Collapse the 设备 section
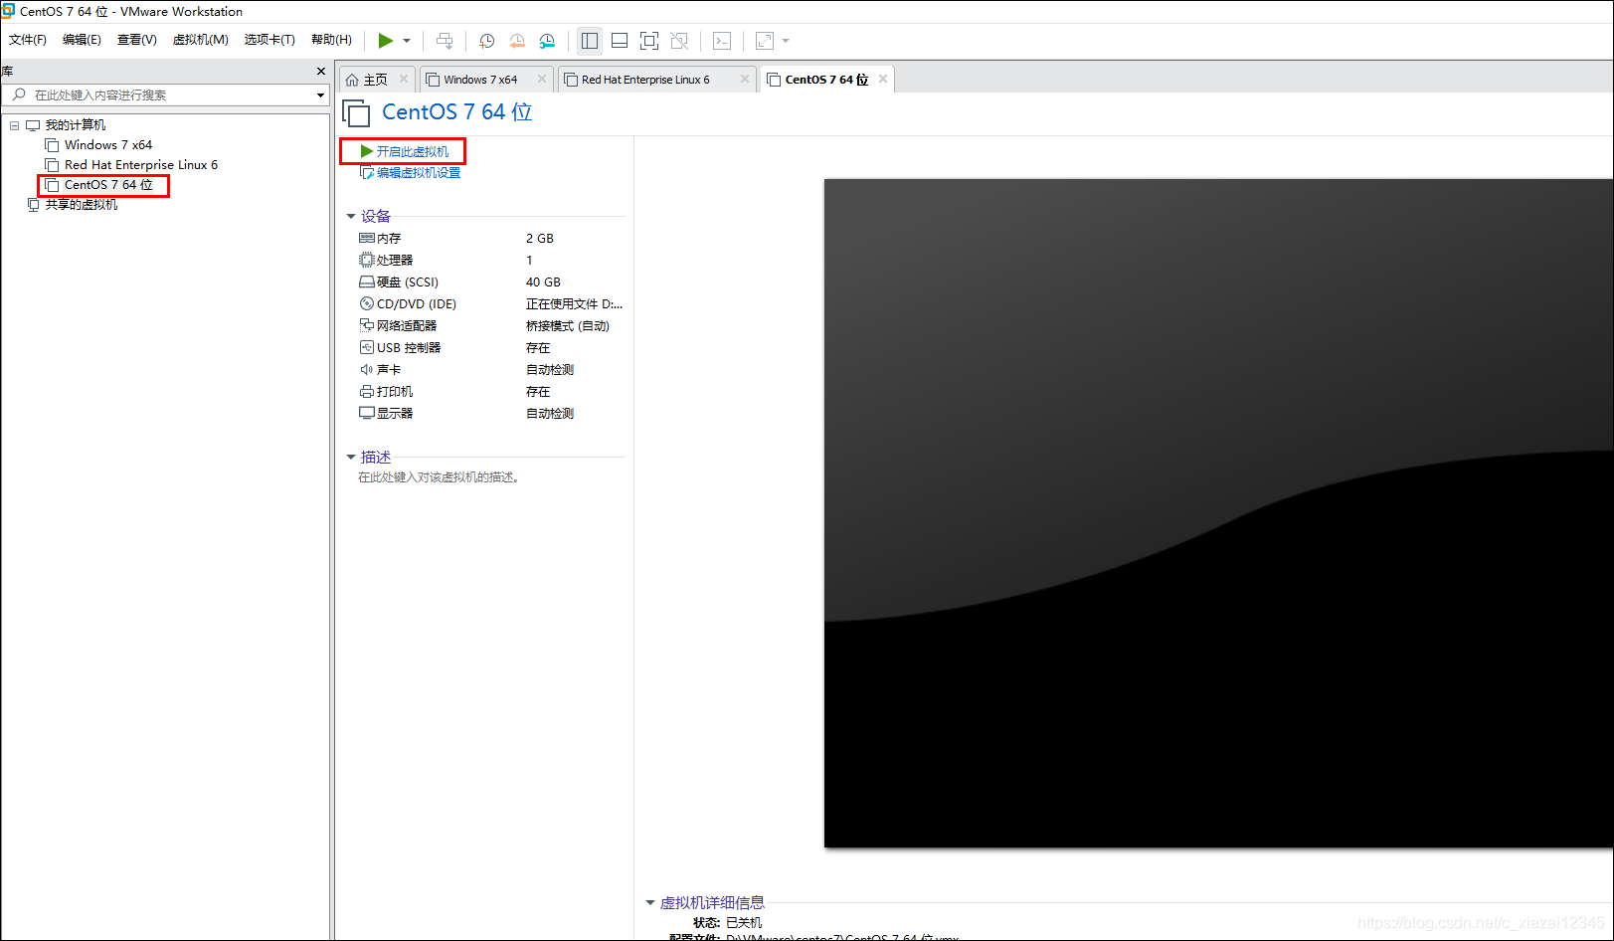 point(351,216)
